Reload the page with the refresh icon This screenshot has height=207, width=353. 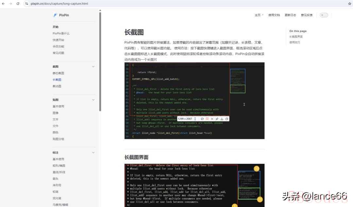pyautogui.click(x=18, y=4)
